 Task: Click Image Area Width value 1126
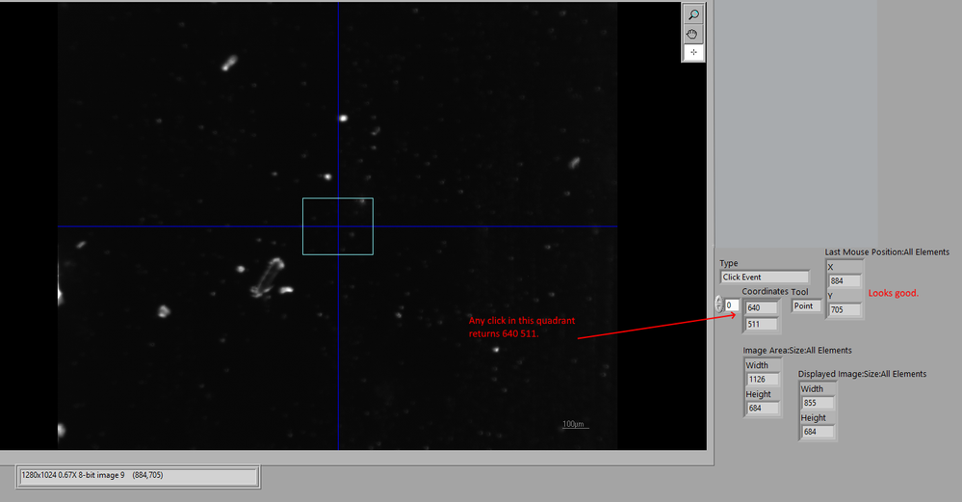763,380
